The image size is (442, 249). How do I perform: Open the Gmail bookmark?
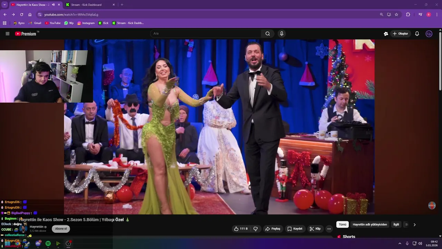[x=35, y=23]
